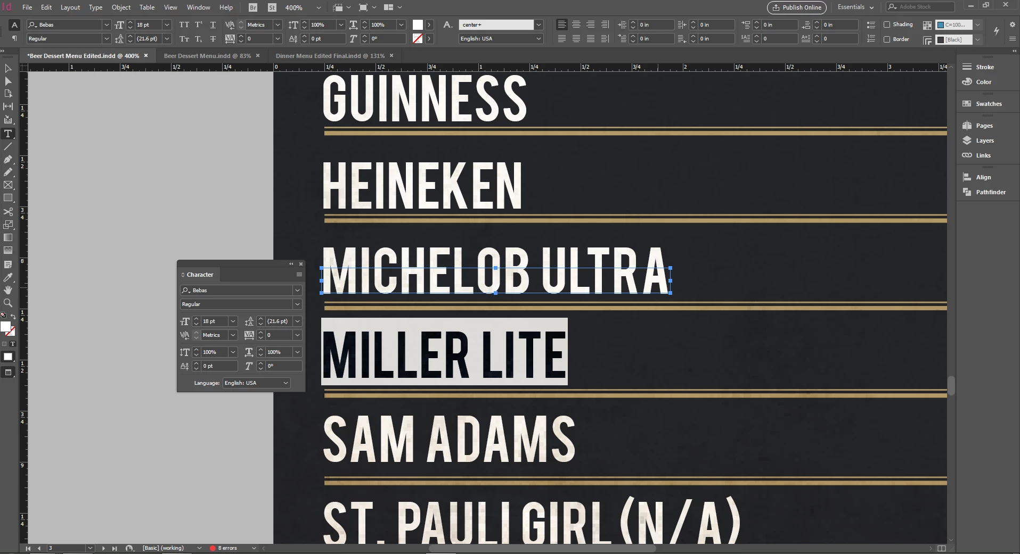
Task: Click the Quick Apply lightning icon
Action: 997,31
